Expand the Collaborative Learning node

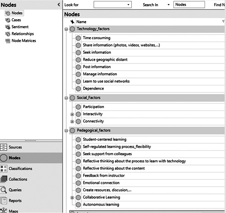pos(72,198)
